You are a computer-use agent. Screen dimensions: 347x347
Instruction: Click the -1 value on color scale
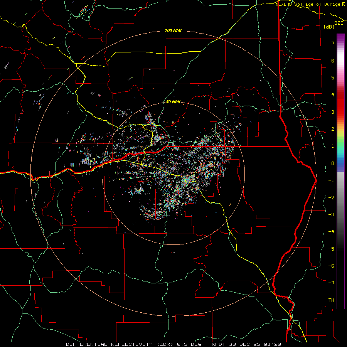click(x=331, y=180)
